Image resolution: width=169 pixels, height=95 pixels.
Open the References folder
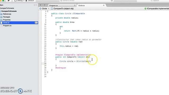pos(7,14)
